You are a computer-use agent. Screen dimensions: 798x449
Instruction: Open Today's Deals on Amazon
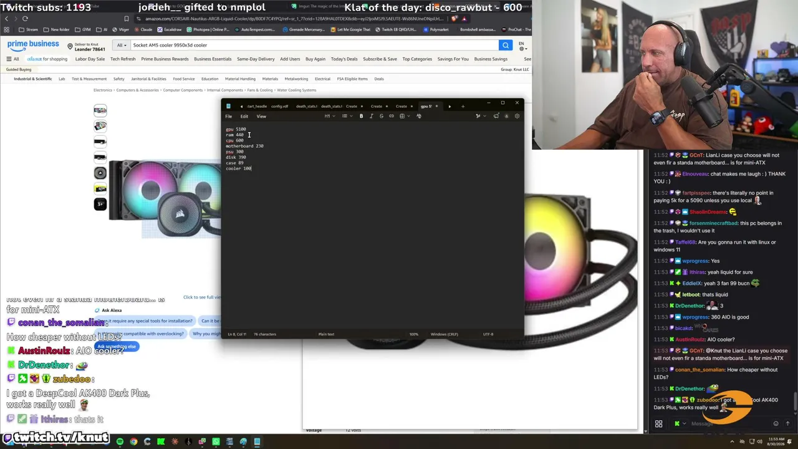(x=344, y=59)
